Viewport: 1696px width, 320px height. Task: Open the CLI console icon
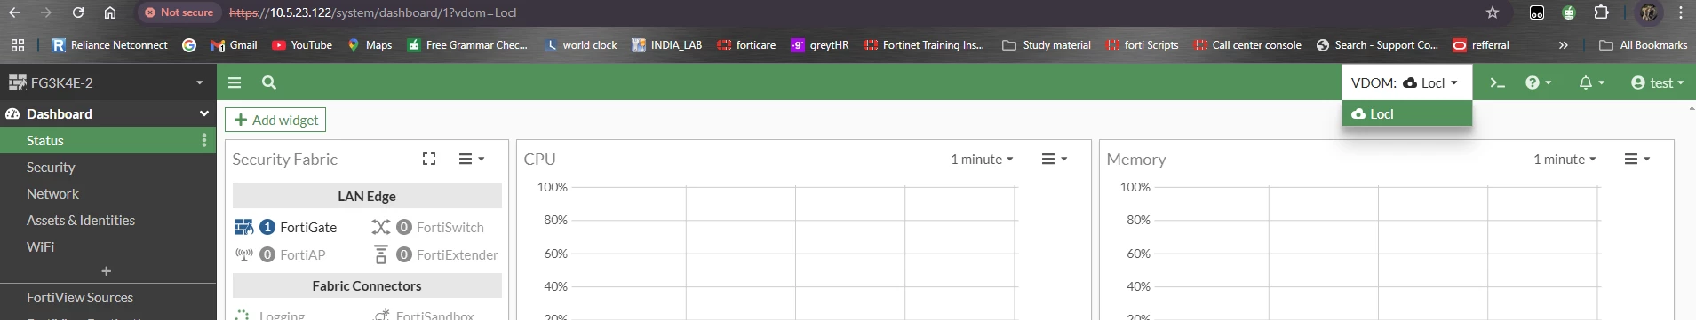pyautogui.click(x=1497, y=82)
